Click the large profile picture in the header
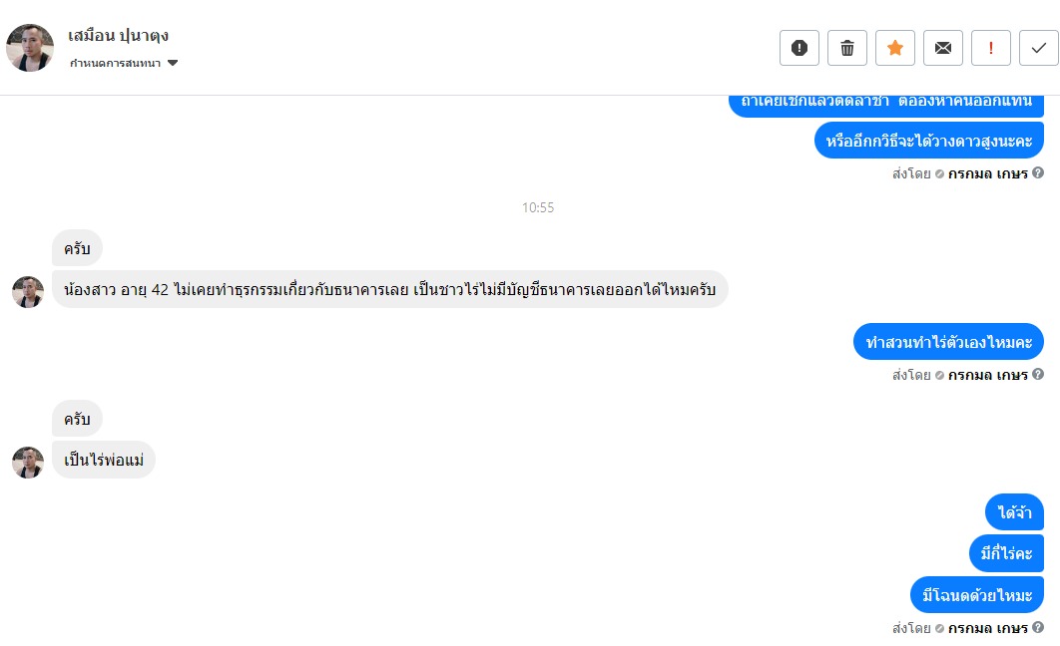The image size is (1060, 646). [30, 48]
